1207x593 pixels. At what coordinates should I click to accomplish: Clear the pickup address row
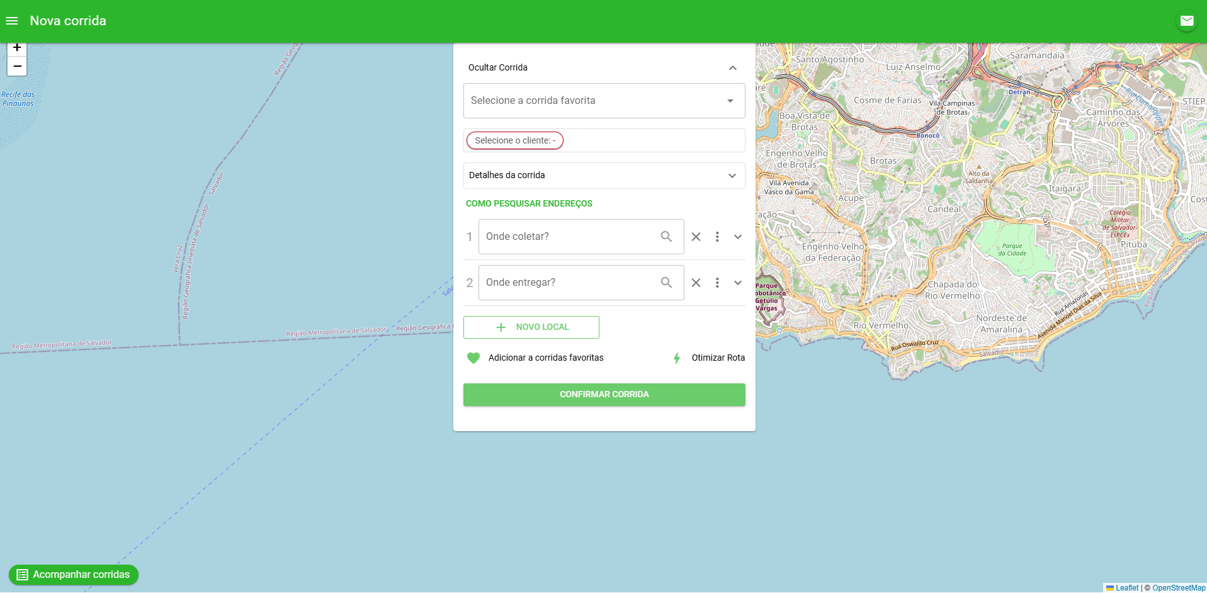tap(696, 237)
